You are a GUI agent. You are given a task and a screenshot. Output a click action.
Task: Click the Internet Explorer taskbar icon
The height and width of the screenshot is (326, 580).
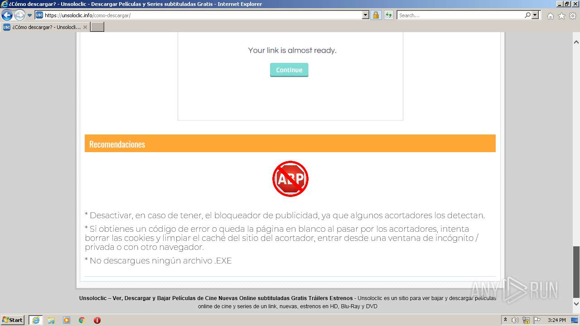(35, 320)
